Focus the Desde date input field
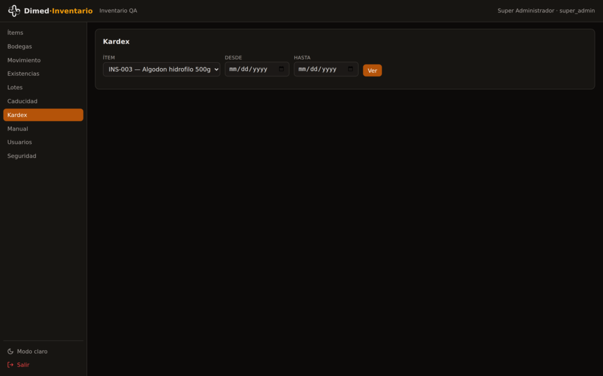The width and height of the screenshot is (603, 376). click(257, 69)
